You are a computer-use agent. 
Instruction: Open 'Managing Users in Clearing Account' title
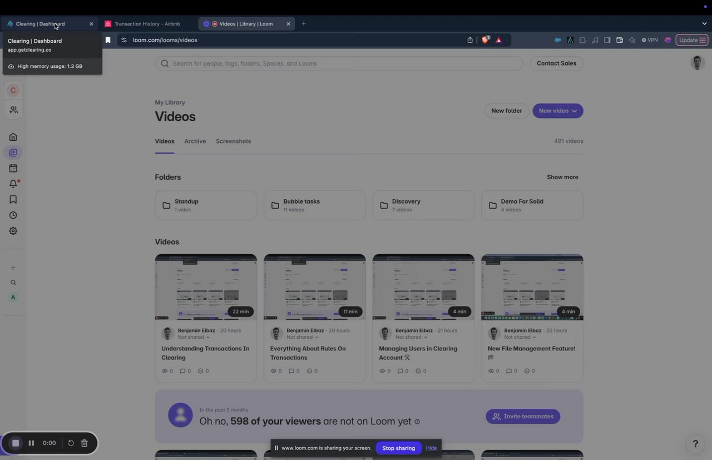[418, 353]
